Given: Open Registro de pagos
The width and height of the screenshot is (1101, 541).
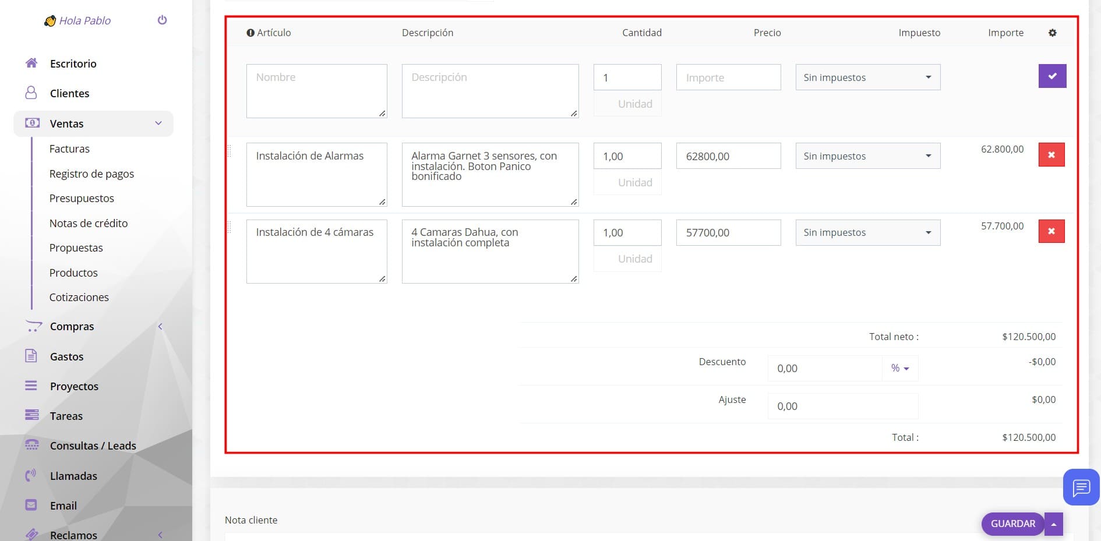Looking at the screenshot, I should pos(91,174).
